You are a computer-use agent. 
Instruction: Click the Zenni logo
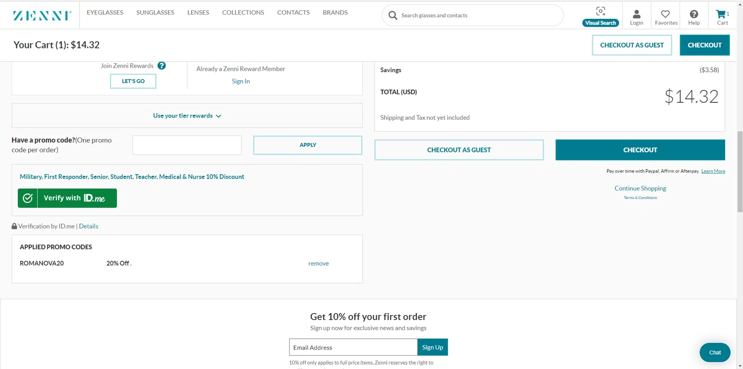click(x=42, y=15)
